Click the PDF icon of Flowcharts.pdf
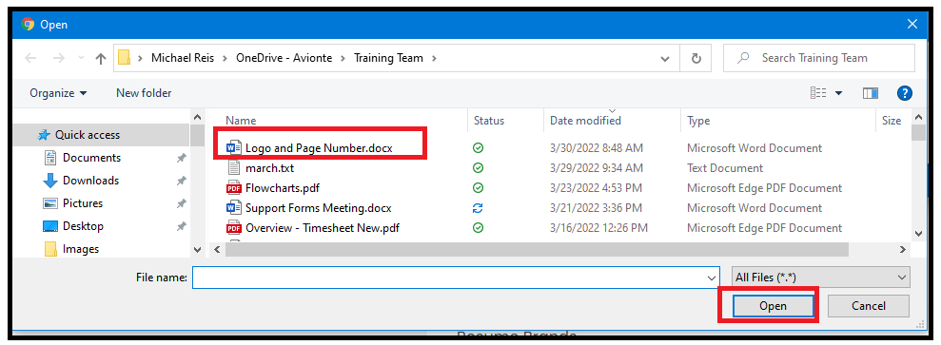941x345 pixels. point(233,188)
